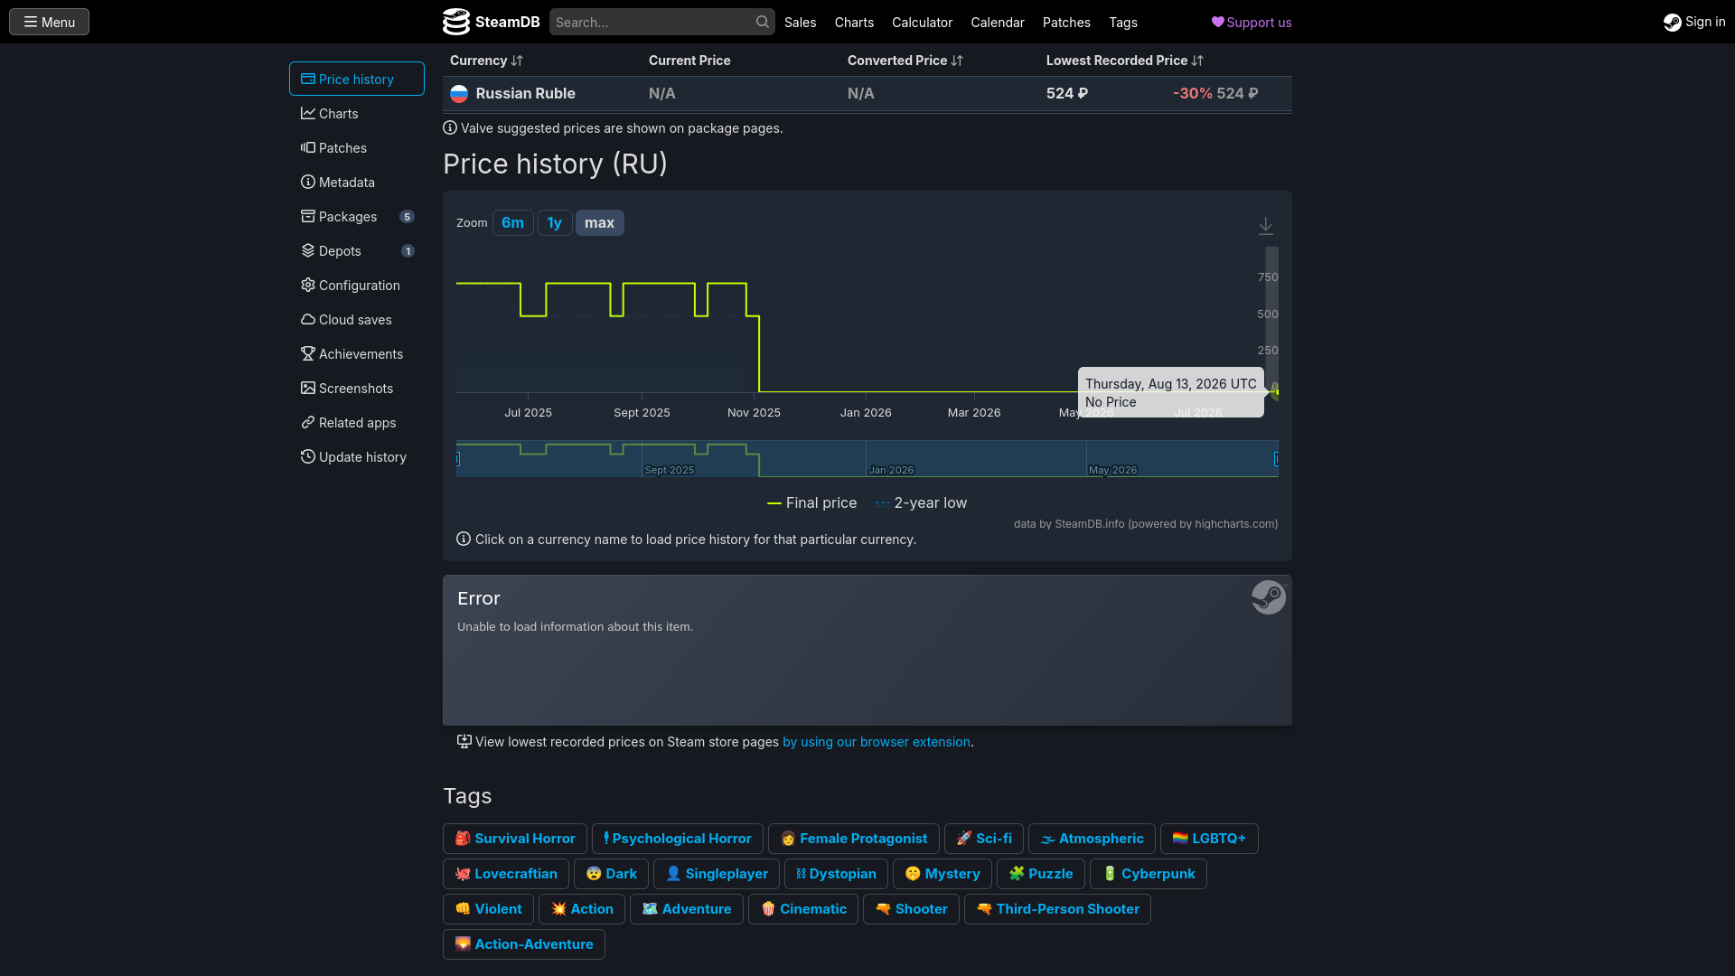The width and height of the screenshot is (1735, 976).
Task: Click the Depots layers icon
Action: click(308, 250)
